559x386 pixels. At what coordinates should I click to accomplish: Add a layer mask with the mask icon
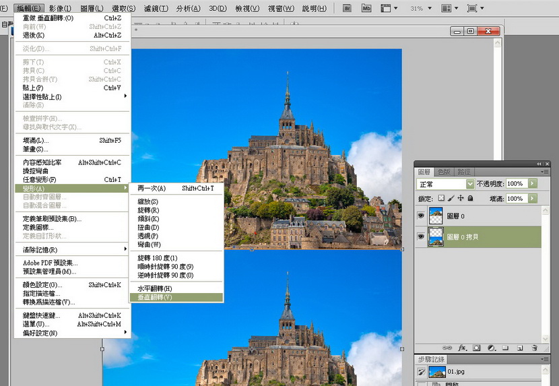[477, 348]
